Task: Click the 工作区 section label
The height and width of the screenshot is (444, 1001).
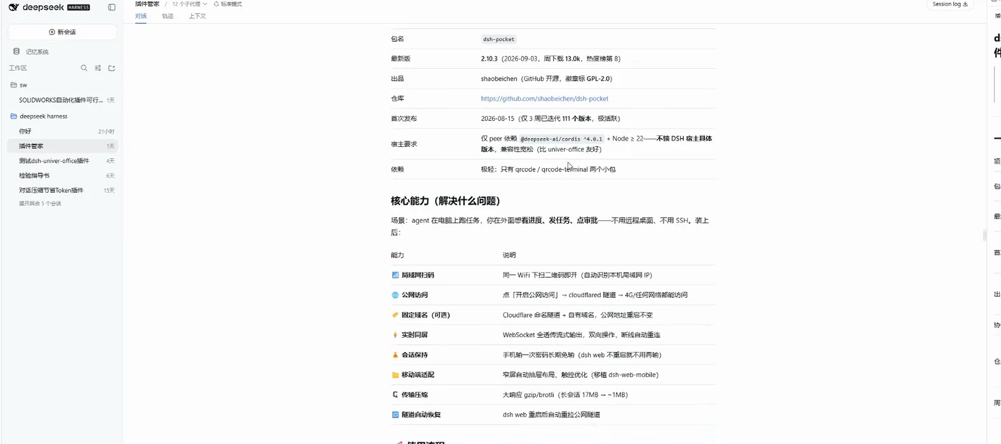Action: [18, 68]
